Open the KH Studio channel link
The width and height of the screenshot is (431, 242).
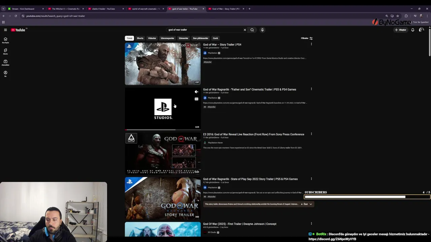(x=212, y=232)
